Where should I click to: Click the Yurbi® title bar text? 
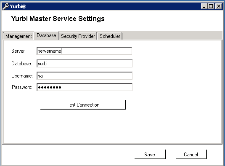pos(18,6)
